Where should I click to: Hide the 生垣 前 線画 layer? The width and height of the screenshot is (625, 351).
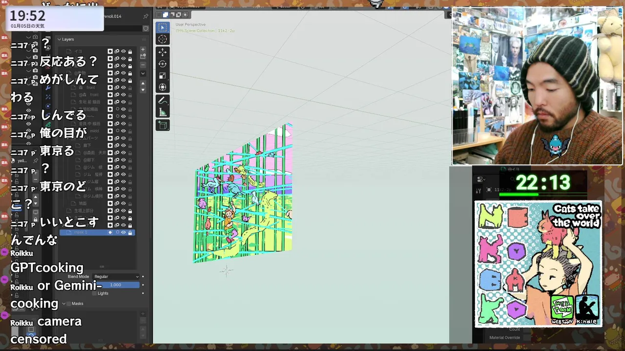pos(124,102)
